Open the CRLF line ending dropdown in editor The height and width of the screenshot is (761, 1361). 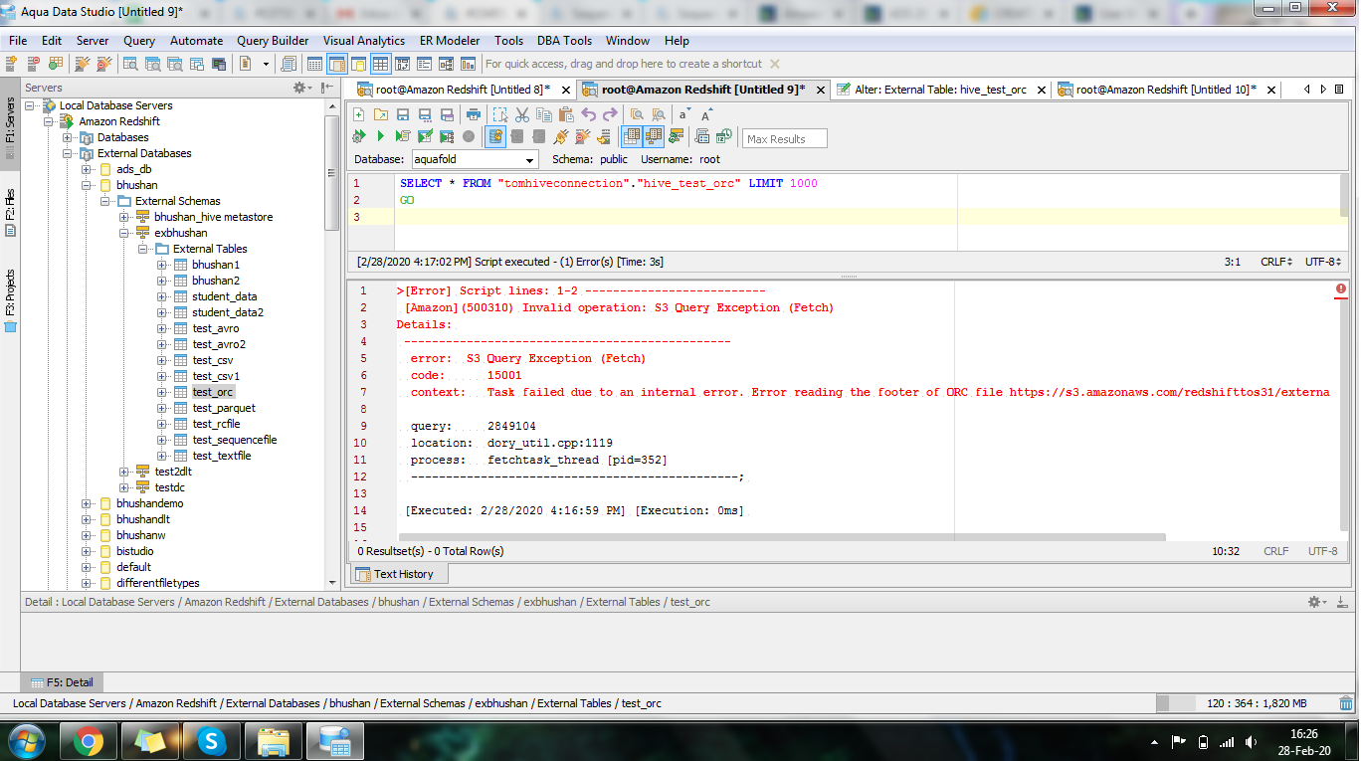tap(1278, 262)
